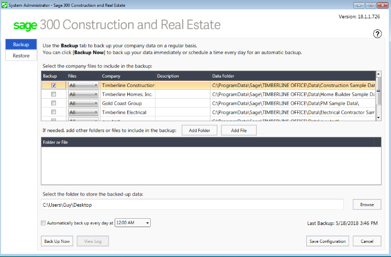
Task: Click the Add Folder button
Action: (199, 131)
